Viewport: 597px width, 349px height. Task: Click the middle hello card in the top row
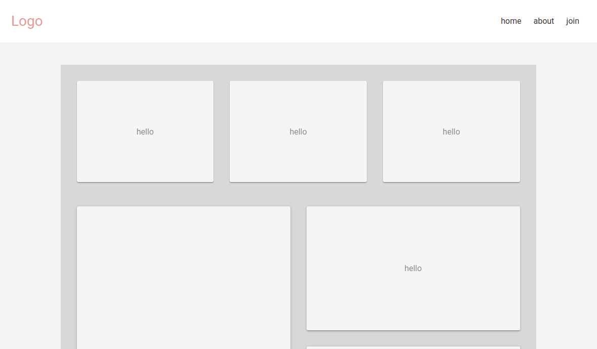(x=298, y=132)
